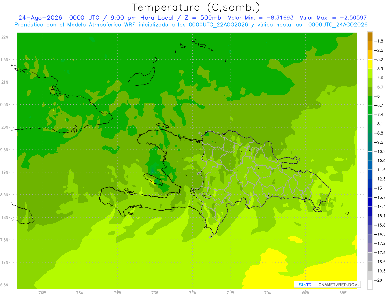Click the yellow swatch between -3.2 and -3.9
Viewport: 385px width, 297px height.
coord(370,64)
